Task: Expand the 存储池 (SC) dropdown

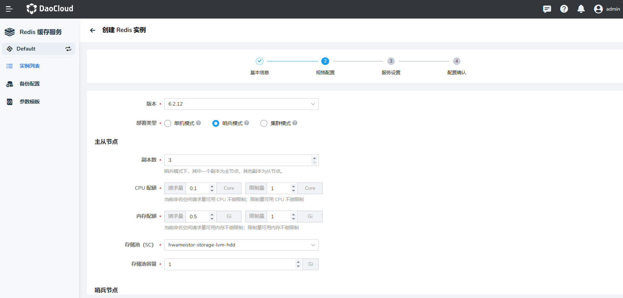Action: [241, 245]
